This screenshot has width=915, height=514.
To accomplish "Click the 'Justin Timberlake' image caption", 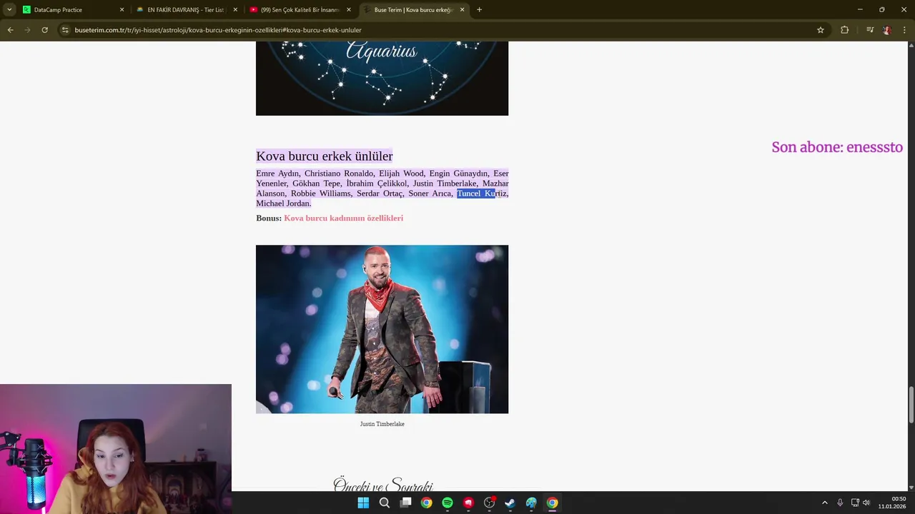I will coord(382,424).
